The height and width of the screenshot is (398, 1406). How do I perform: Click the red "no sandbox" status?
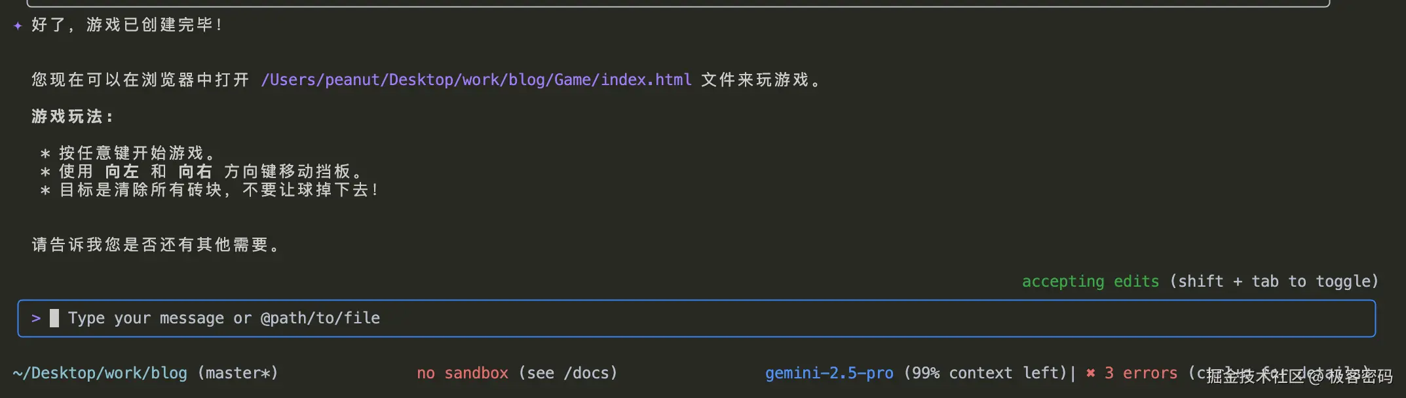(463, 373)
